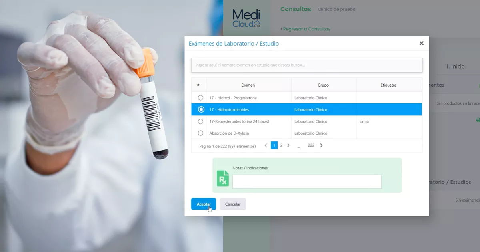Choose 17-Ketoesteroides (orina 24 horas) radio button
The width and height of the screenshot is (480, 252).
coord(200,121)
